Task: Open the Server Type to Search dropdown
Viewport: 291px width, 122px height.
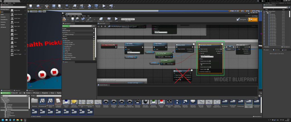Action: tap(207, 57)
